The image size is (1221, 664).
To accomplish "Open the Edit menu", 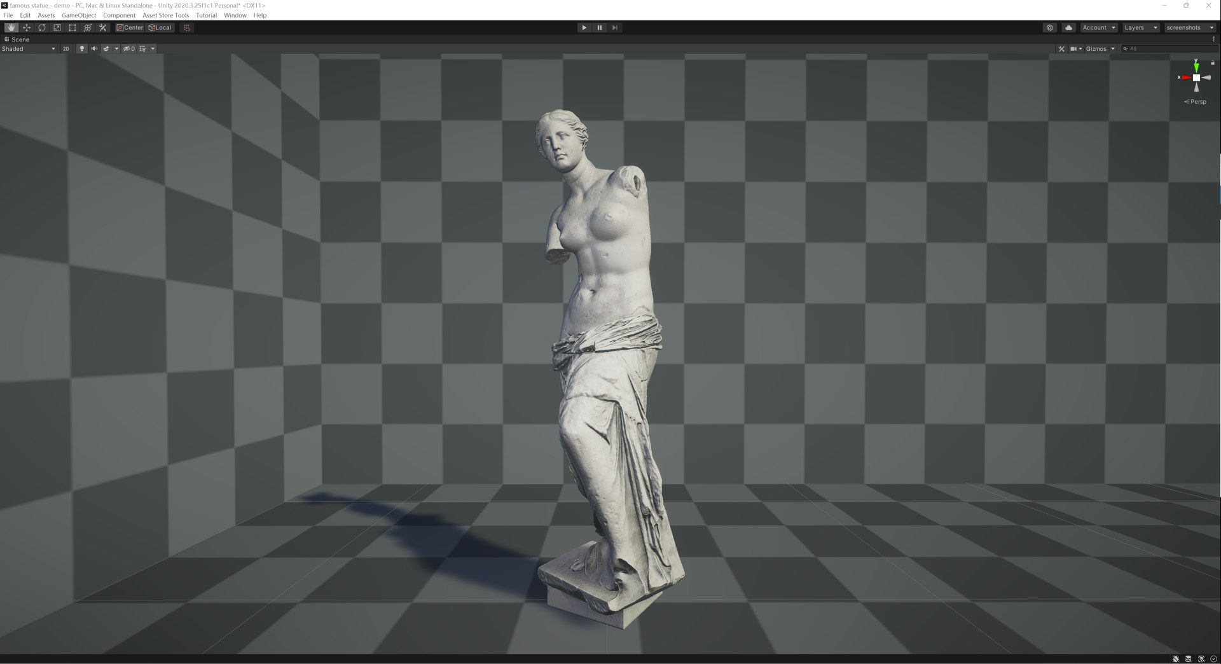I will pyautogui.click(x=25, y=15).
